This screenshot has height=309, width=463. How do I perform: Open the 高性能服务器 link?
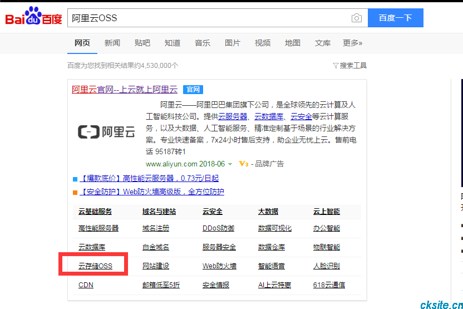pyautogui.click(x=98, y=228)
